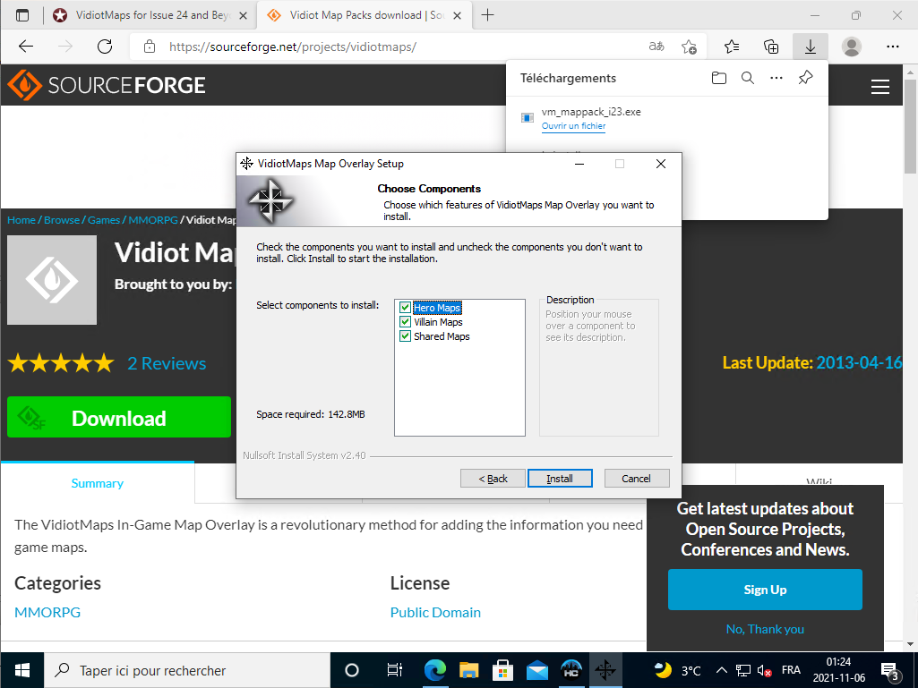918x688 pixels.
Task: Open the 2 Reviews link
Action: click(x=167, y=363)
